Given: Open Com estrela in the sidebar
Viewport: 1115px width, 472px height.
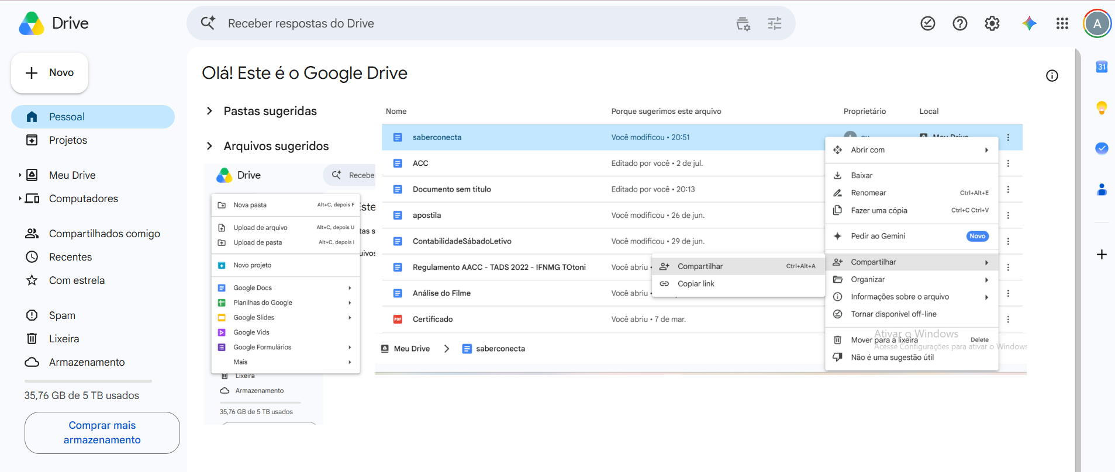Looking at the screenshot, I should (x=93, y=280).
